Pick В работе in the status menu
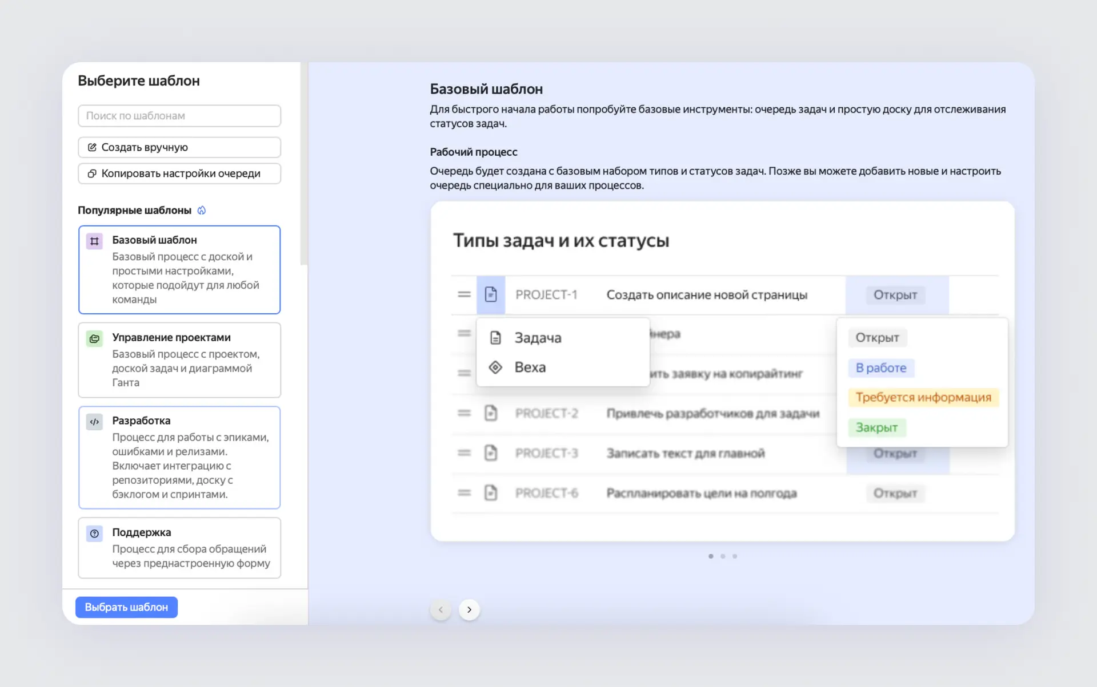Screen dimensions: 1097x687 [x=880, y=368]
